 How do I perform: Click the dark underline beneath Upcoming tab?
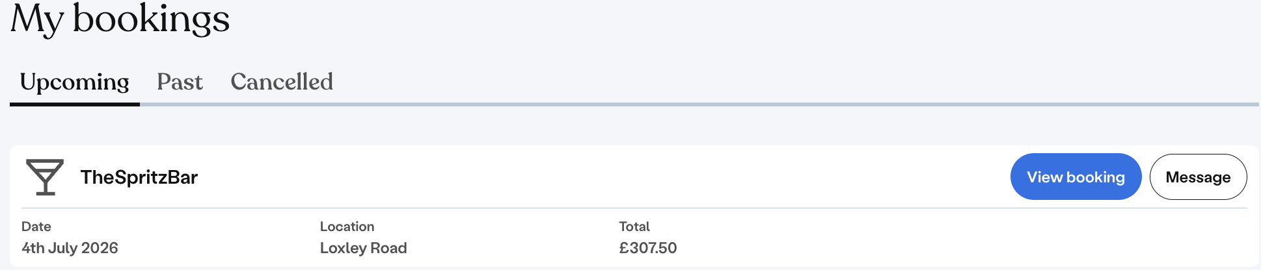(75, 104)
